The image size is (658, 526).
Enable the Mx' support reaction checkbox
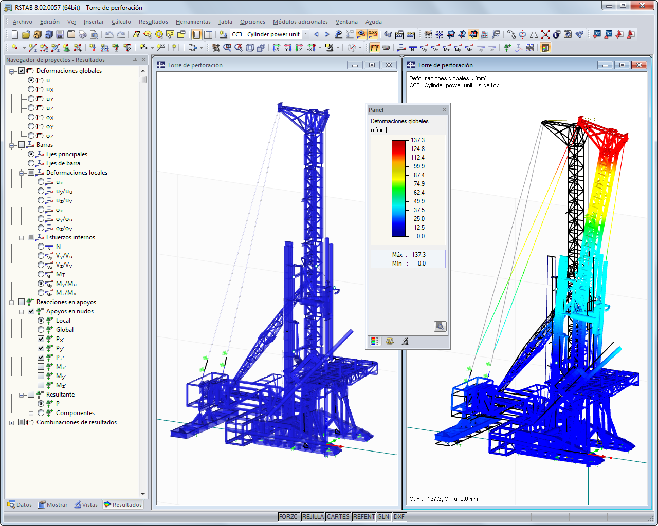point(41,367)
